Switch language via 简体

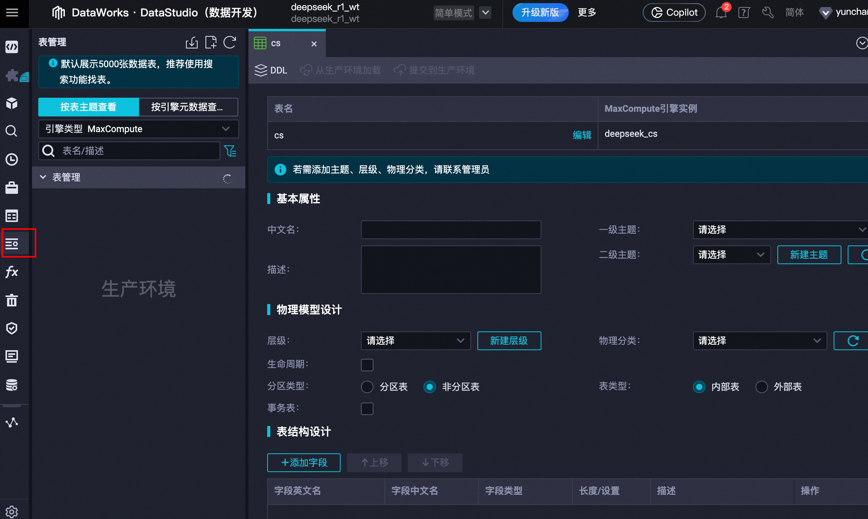coord(795,13)
